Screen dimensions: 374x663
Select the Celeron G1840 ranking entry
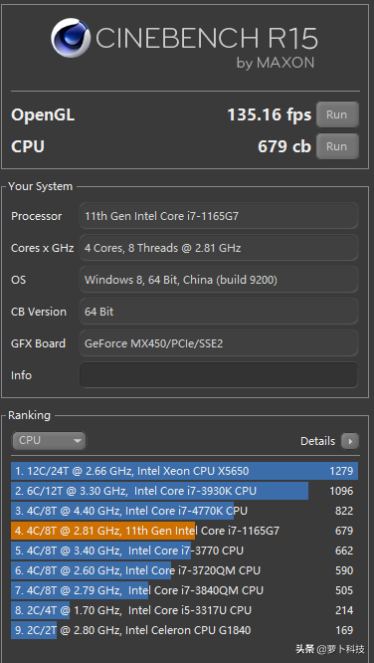click(185, 630)
